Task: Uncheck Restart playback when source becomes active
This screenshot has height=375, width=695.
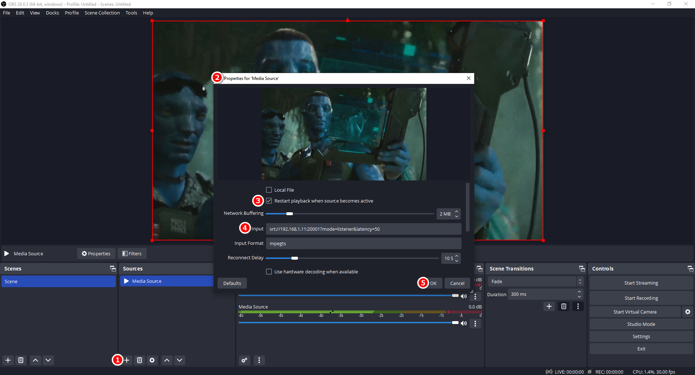Action: (269, 201)
